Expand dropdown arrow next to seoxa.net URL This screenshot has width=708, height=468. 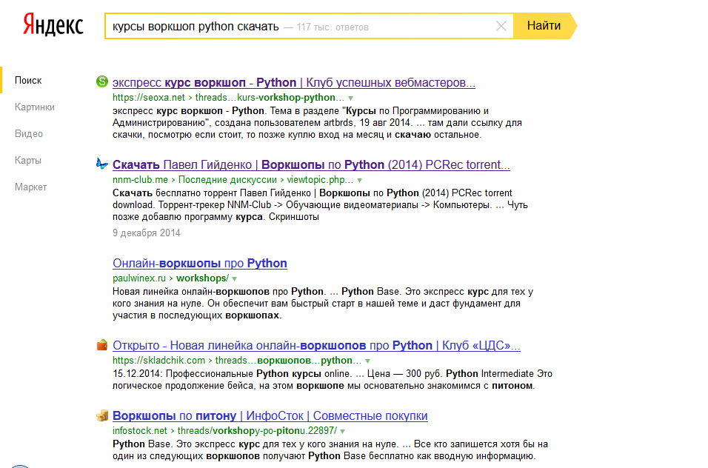tap(351, 98)
